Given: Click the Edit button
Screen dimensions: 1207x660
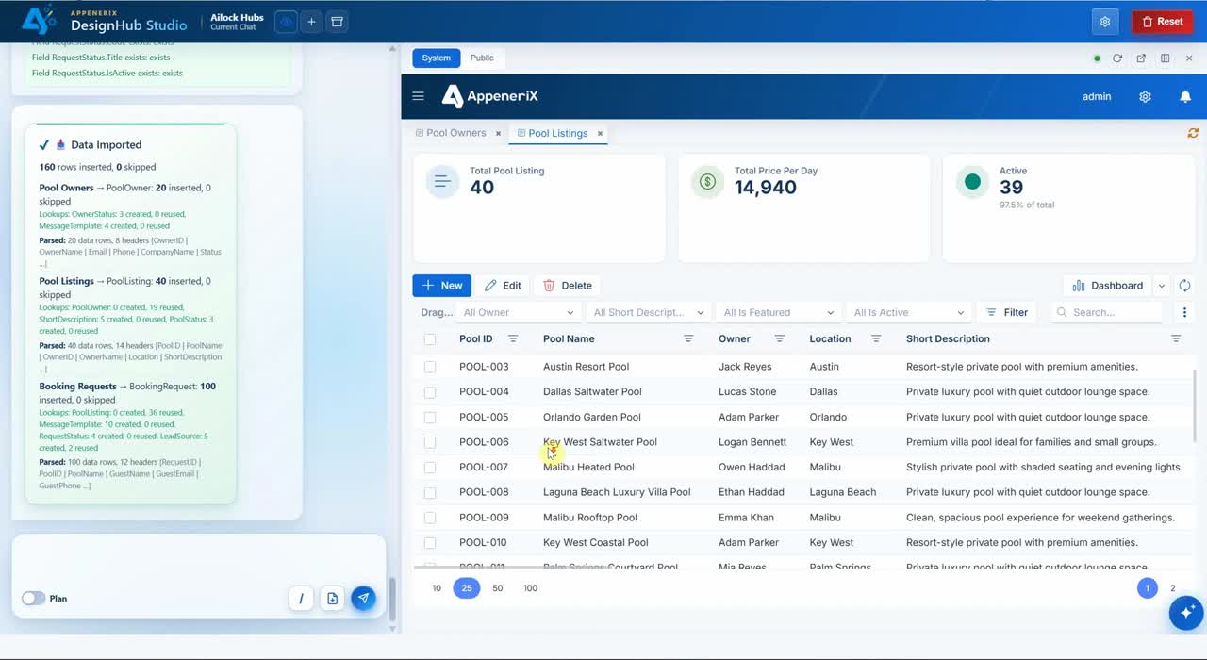Looking at the screenshot, I should (x=503, y=286).
